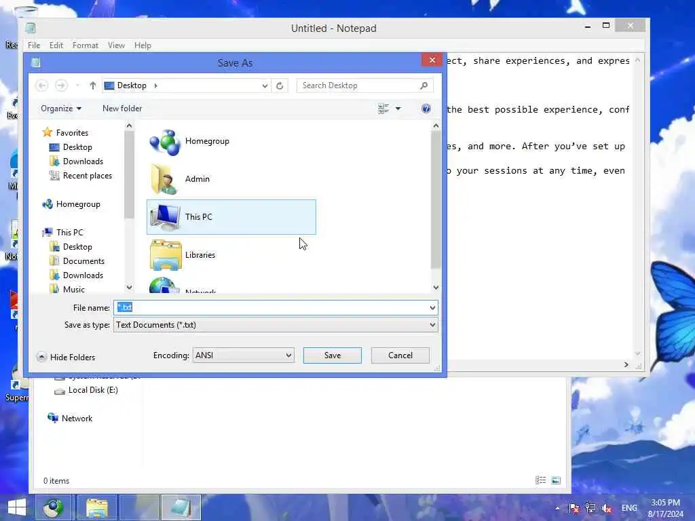
Task: Open the Format menu in Notepad
Action: point(85,45)
